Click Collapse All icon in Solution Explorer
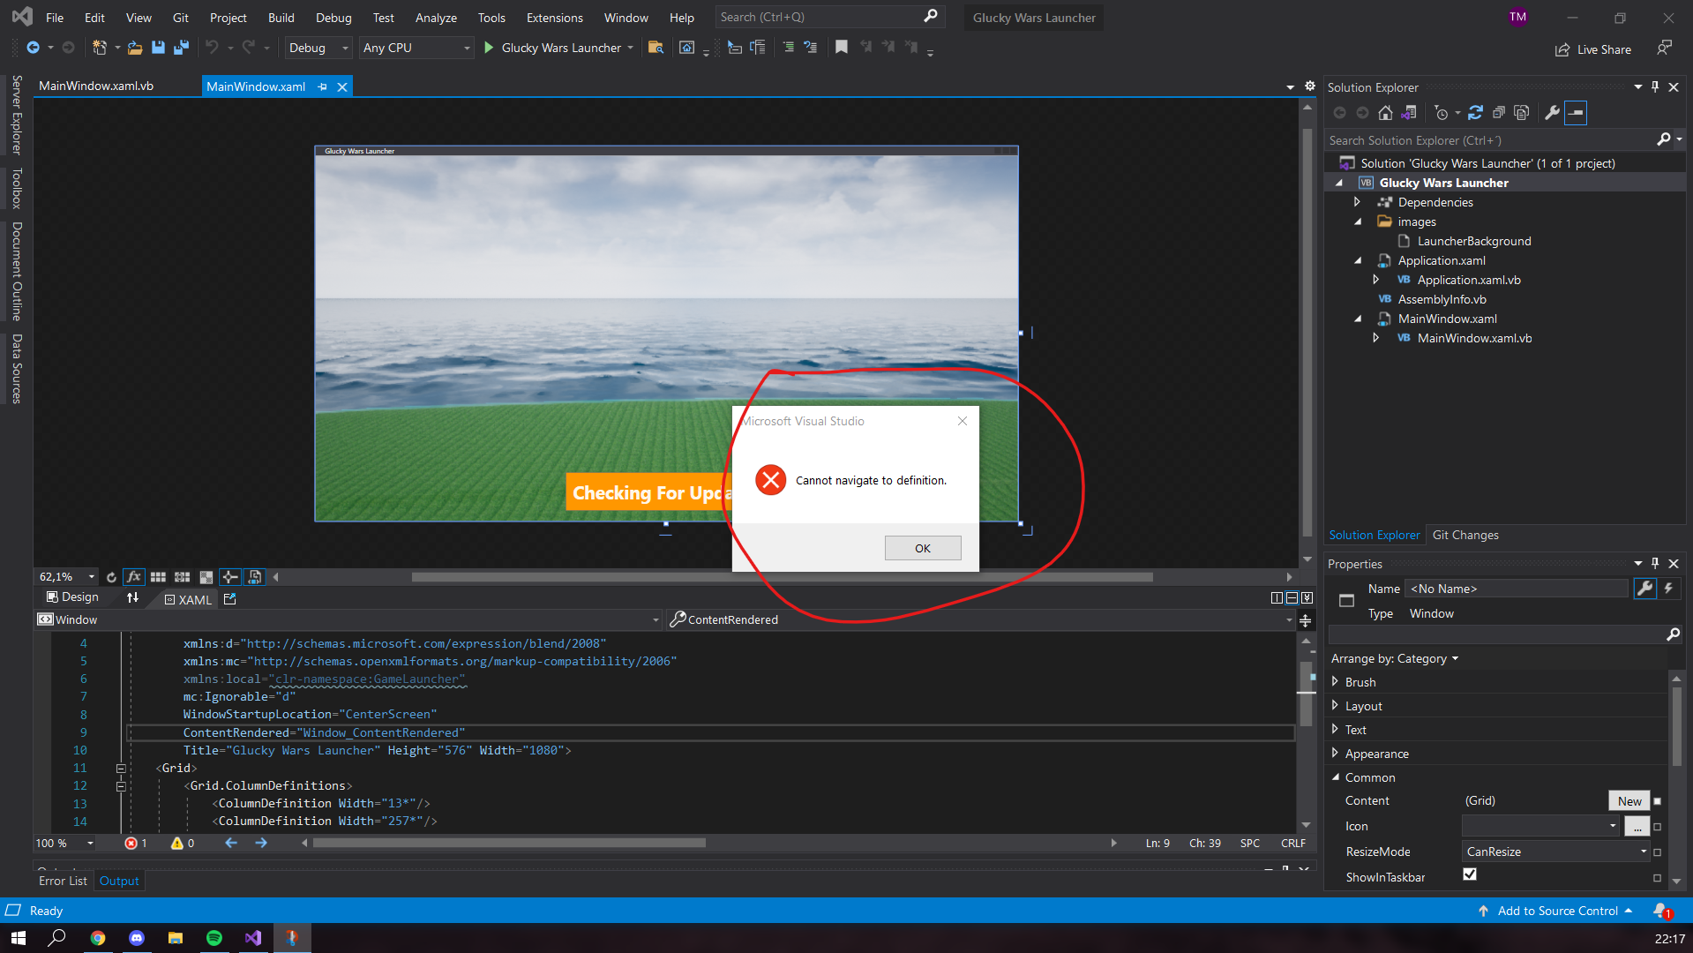1693x953 pixels. pos(1498,113)
